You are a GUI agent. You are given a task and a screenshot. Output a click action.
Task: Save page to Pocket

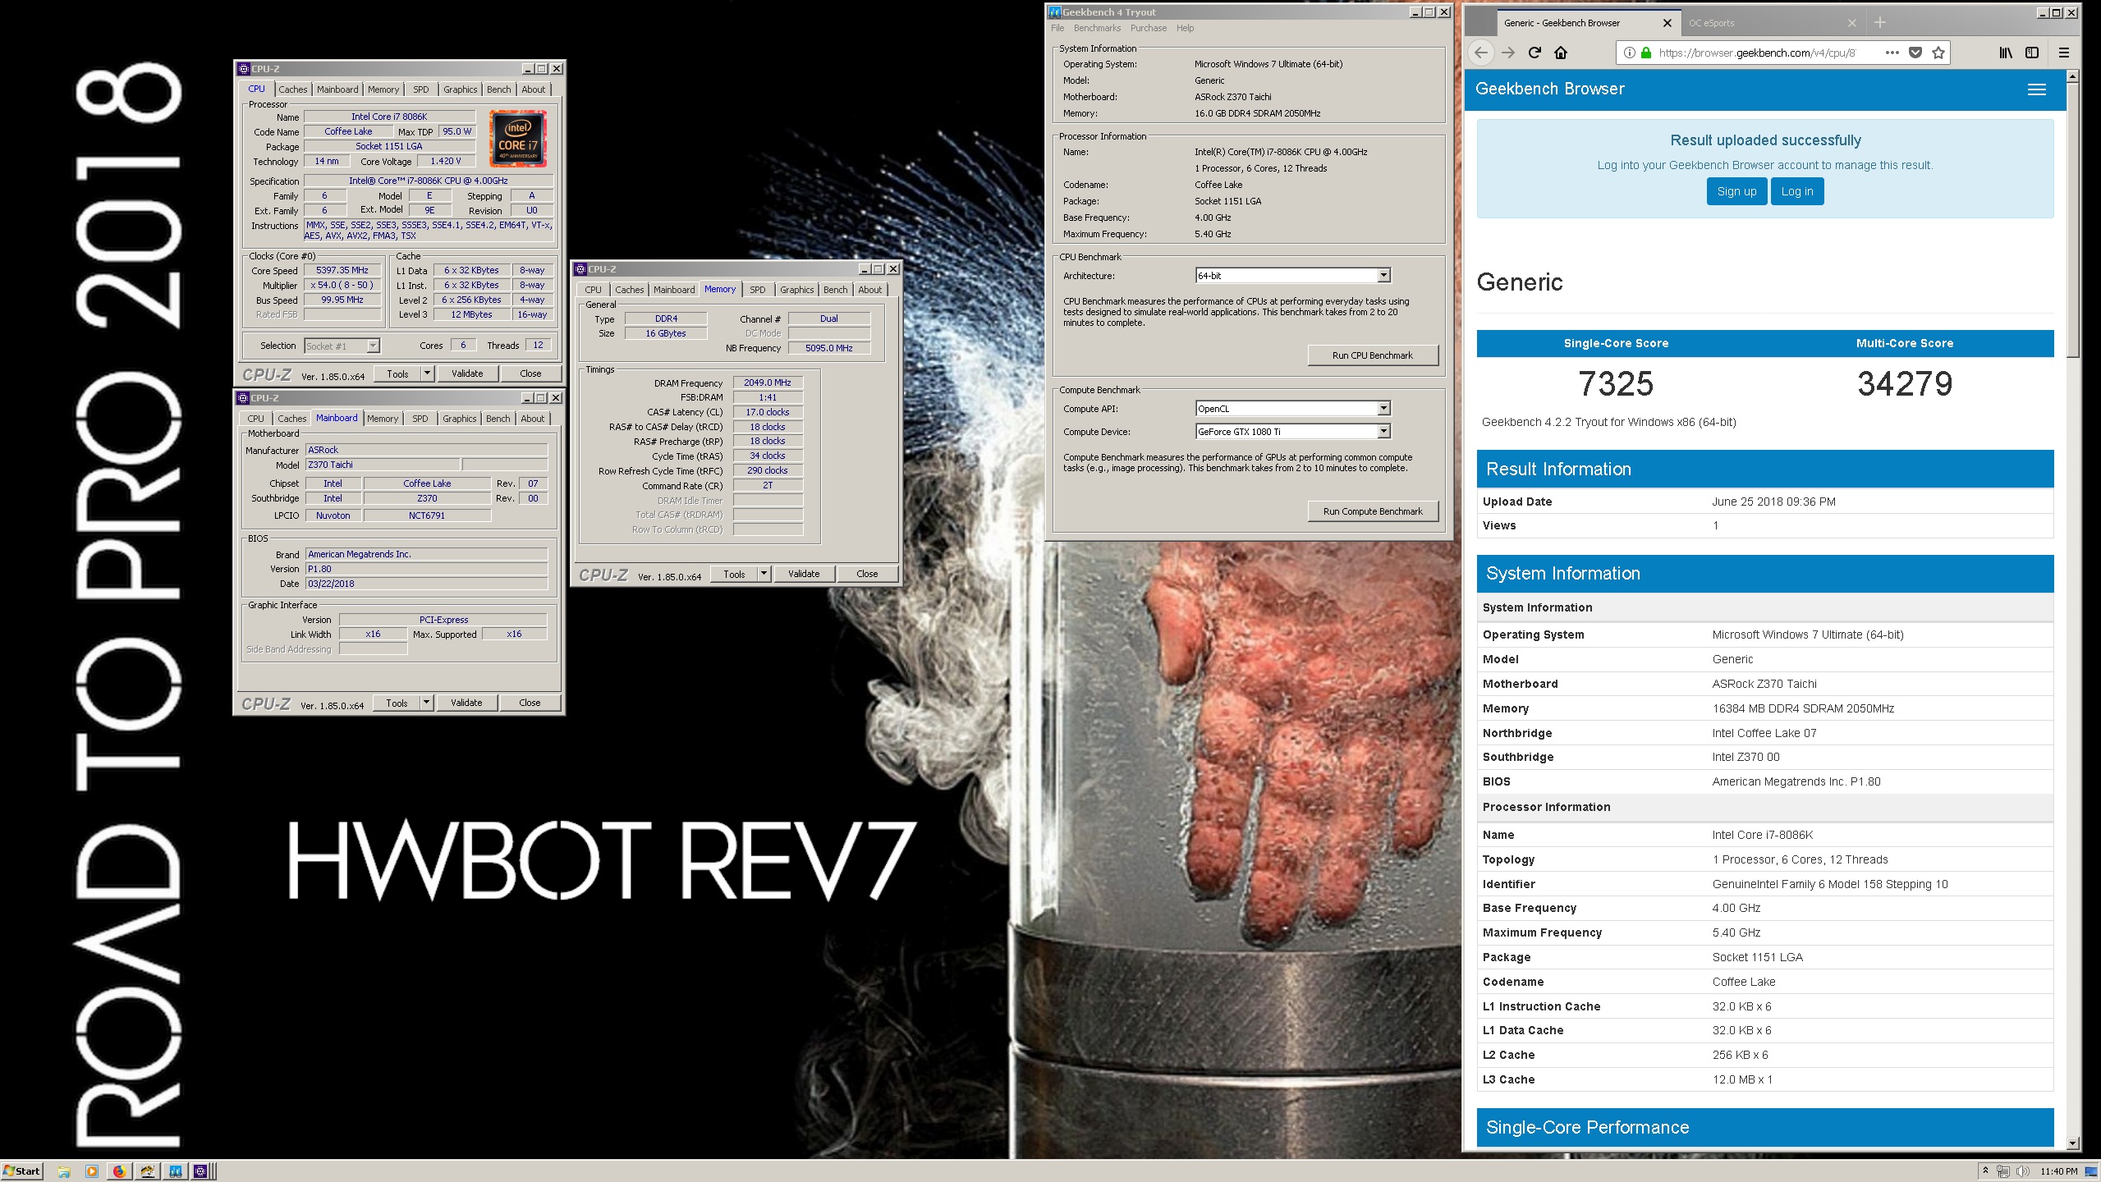1915,53
